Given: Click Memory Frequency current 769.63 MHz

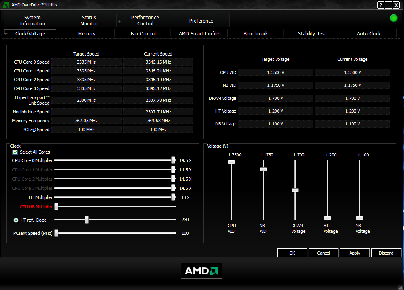Looking at the screenshot, I should (x=158, y=121).
